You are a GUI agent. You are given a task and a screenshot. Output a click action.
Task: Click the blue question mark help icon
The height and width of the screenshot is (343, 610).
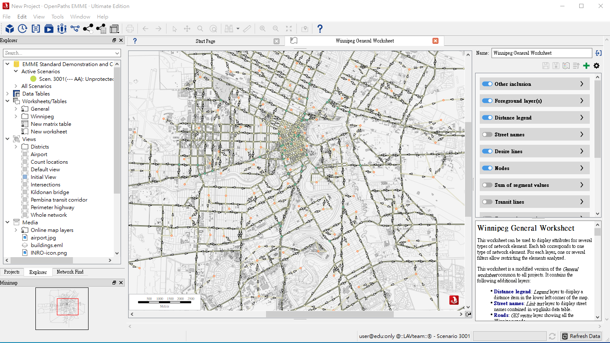pos(320,29)
